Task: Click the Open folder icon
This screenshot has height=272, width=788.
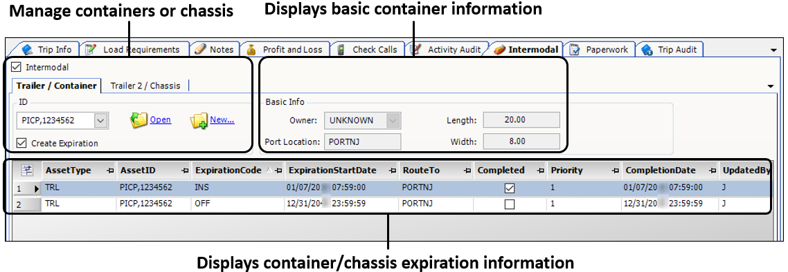Action: [138, 120]
